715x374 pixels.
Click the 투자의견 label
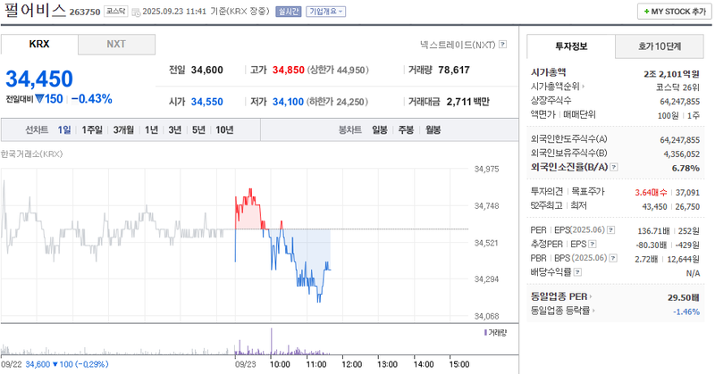click(547, 191)
